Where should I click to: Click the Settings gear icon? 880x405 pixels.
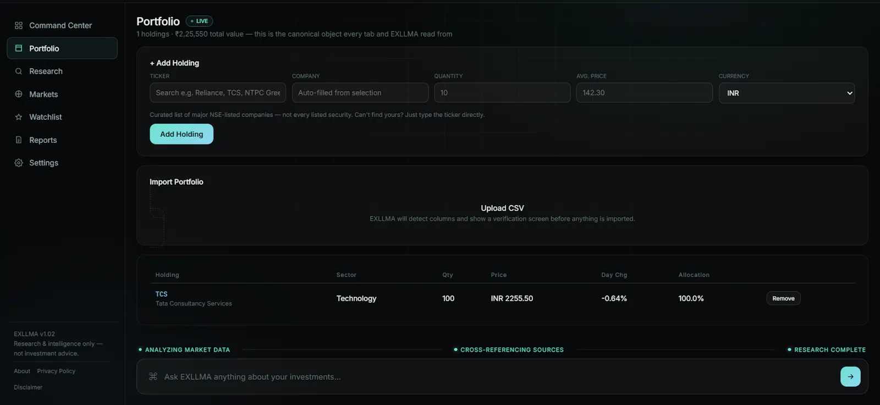click(19, 163)
